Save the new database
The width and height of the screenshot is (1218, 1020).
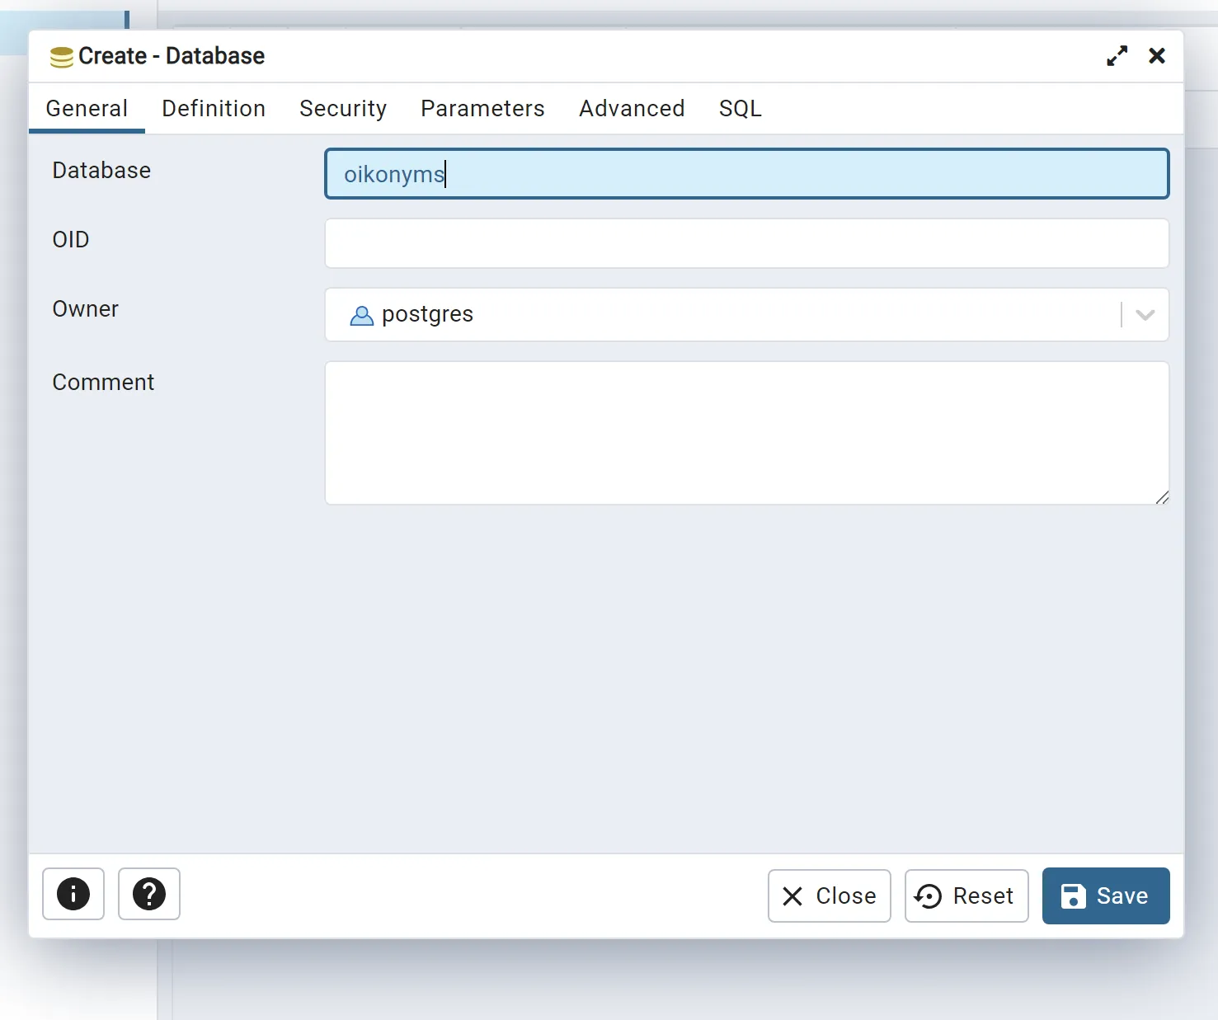[x=1105, y=895]
